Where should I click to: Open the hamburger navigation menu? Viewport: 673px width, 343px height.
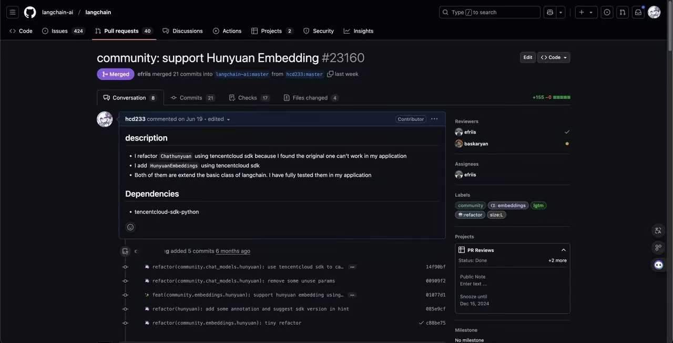click(x=13, y=12)
